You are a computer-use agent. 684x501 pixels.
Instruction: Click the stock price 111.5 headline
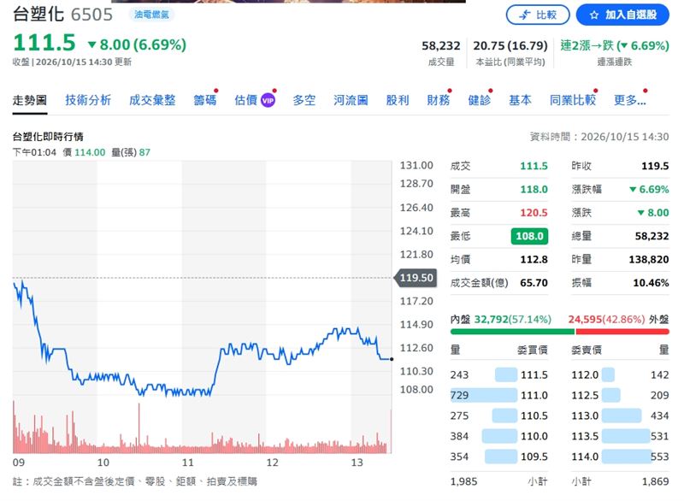[x=44, y=43]
